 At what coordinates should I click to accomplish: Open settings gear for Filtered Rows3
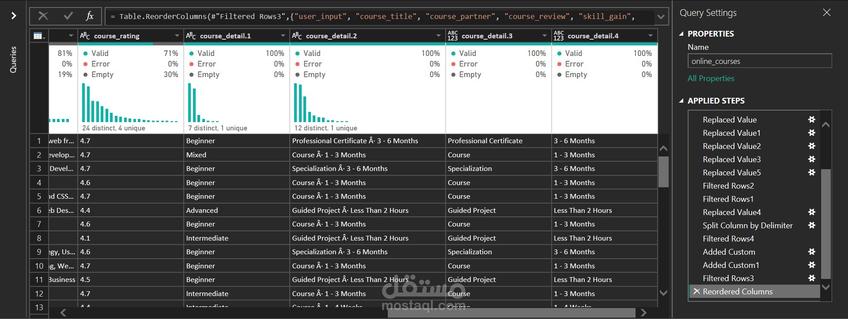coord(812,278)
